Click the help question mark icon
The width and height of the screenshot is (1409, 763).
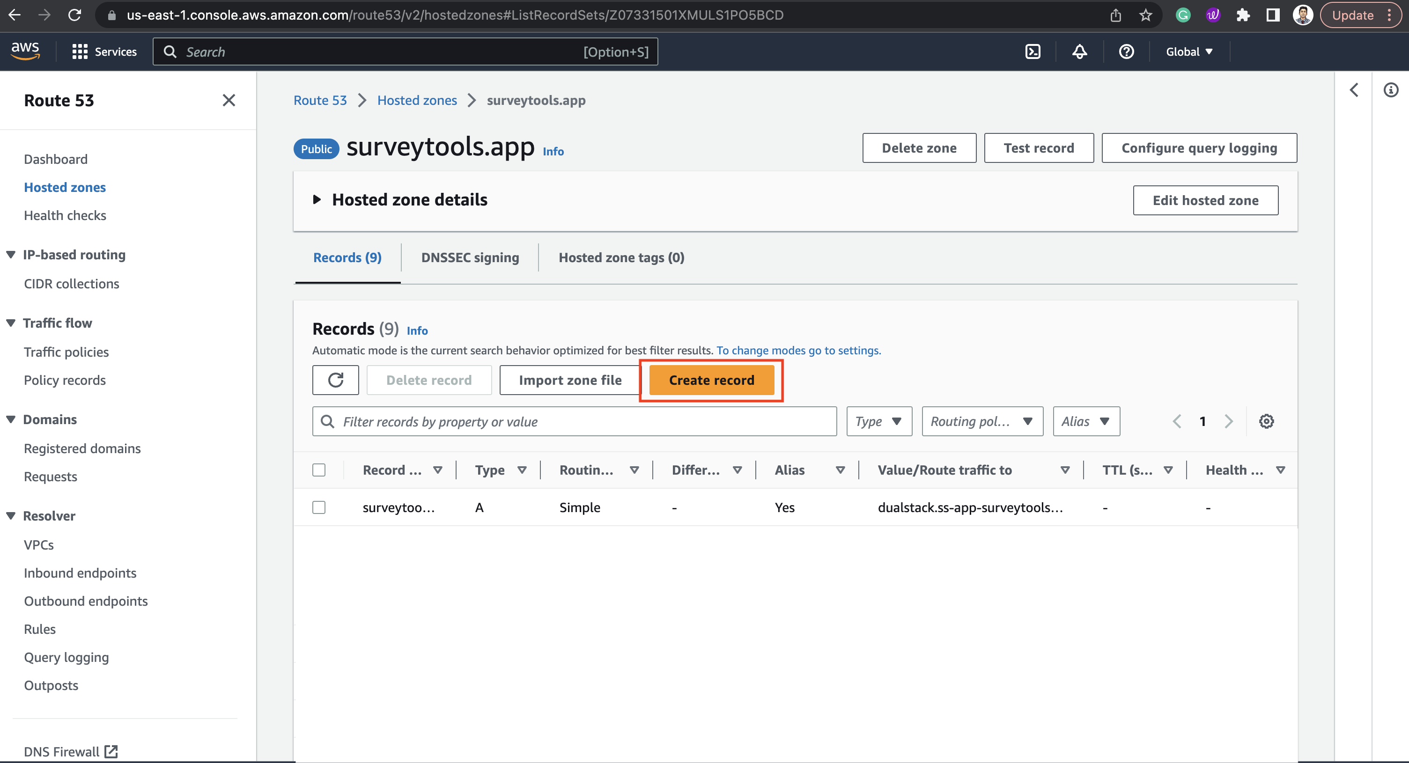tap(1126, 51)
